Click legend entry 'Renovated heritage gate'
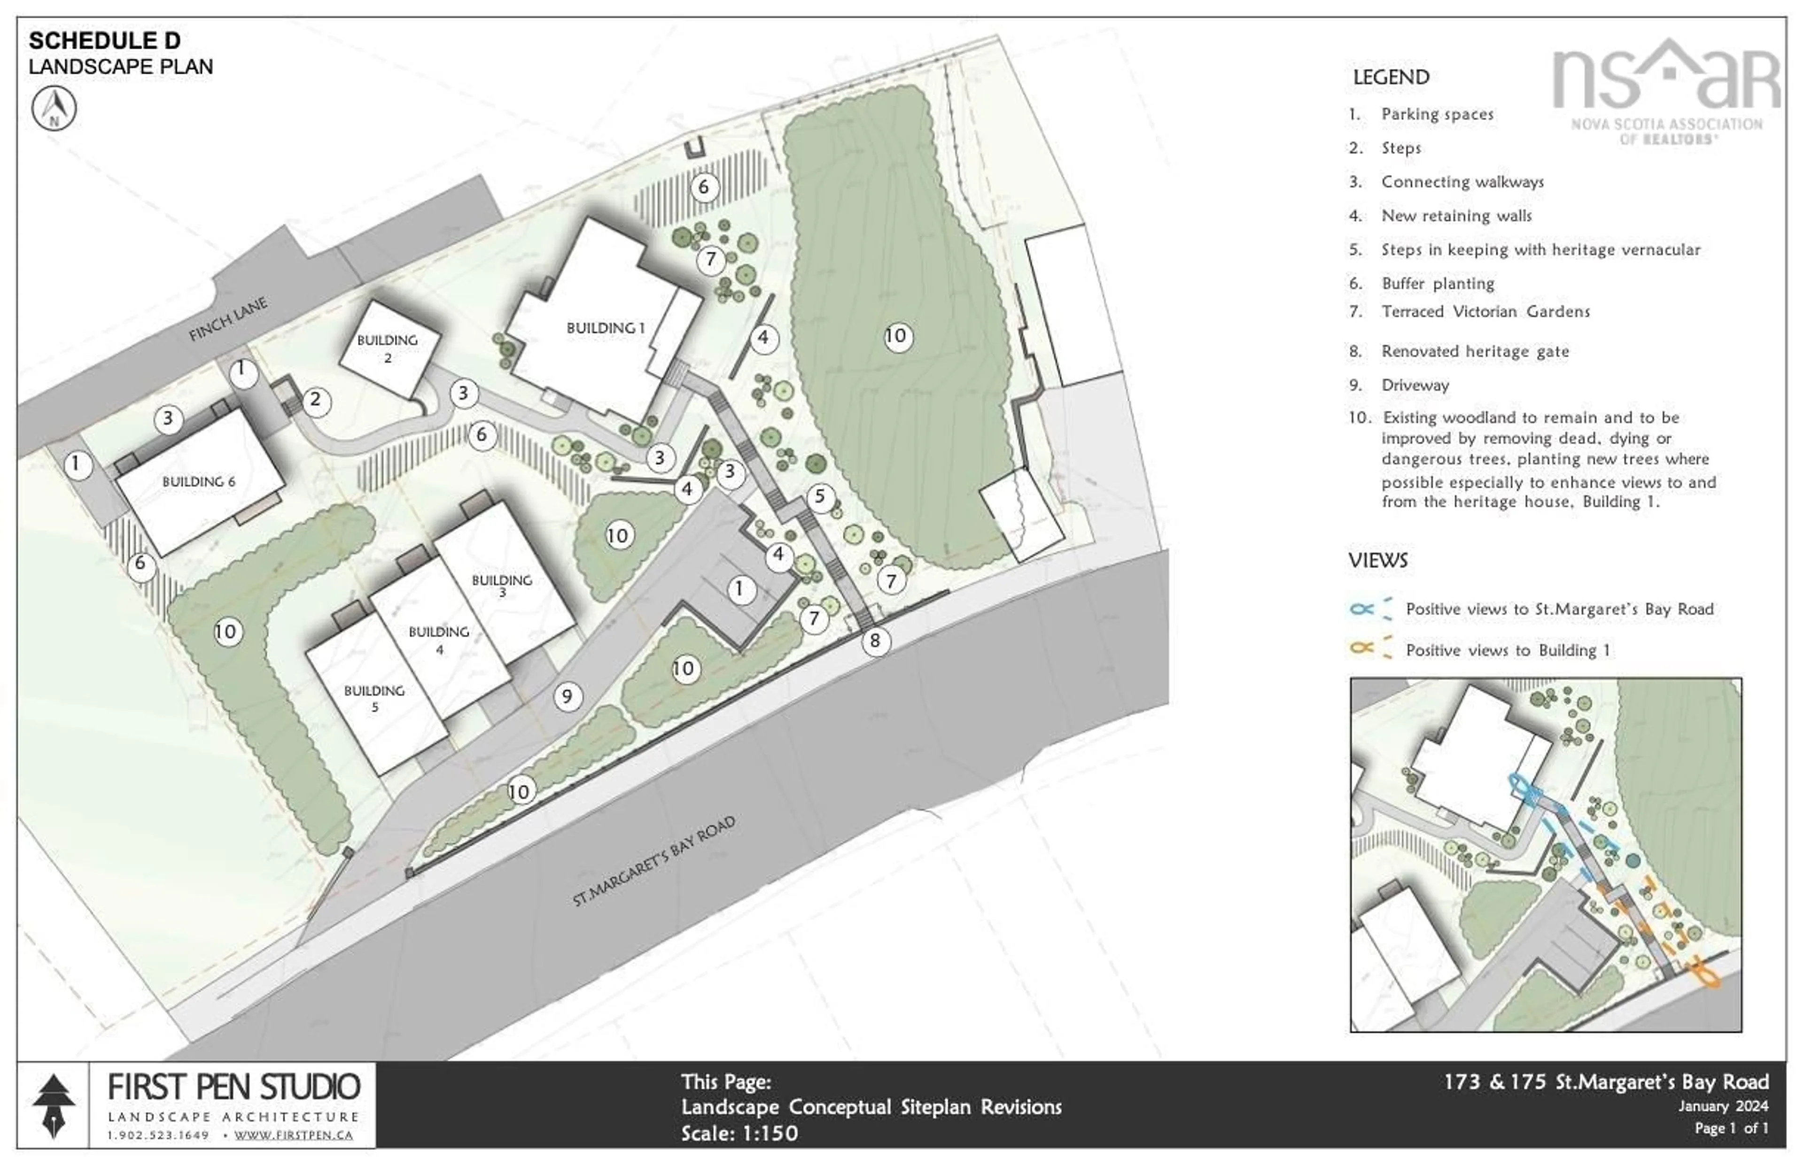This screenshot has width=1804, height=1167. [1475, 352]
